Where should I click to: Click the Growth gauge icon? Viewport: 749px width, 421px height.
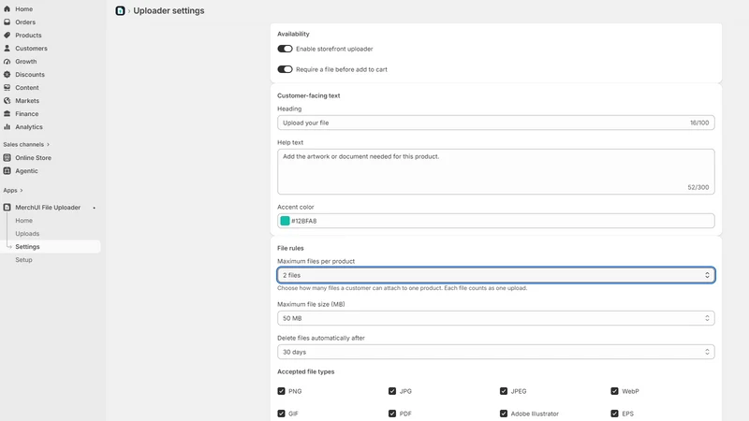tap(7, 62)
